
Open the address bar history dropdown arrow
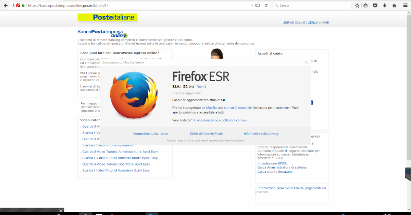pyautogui.click(x=252, y=5)
